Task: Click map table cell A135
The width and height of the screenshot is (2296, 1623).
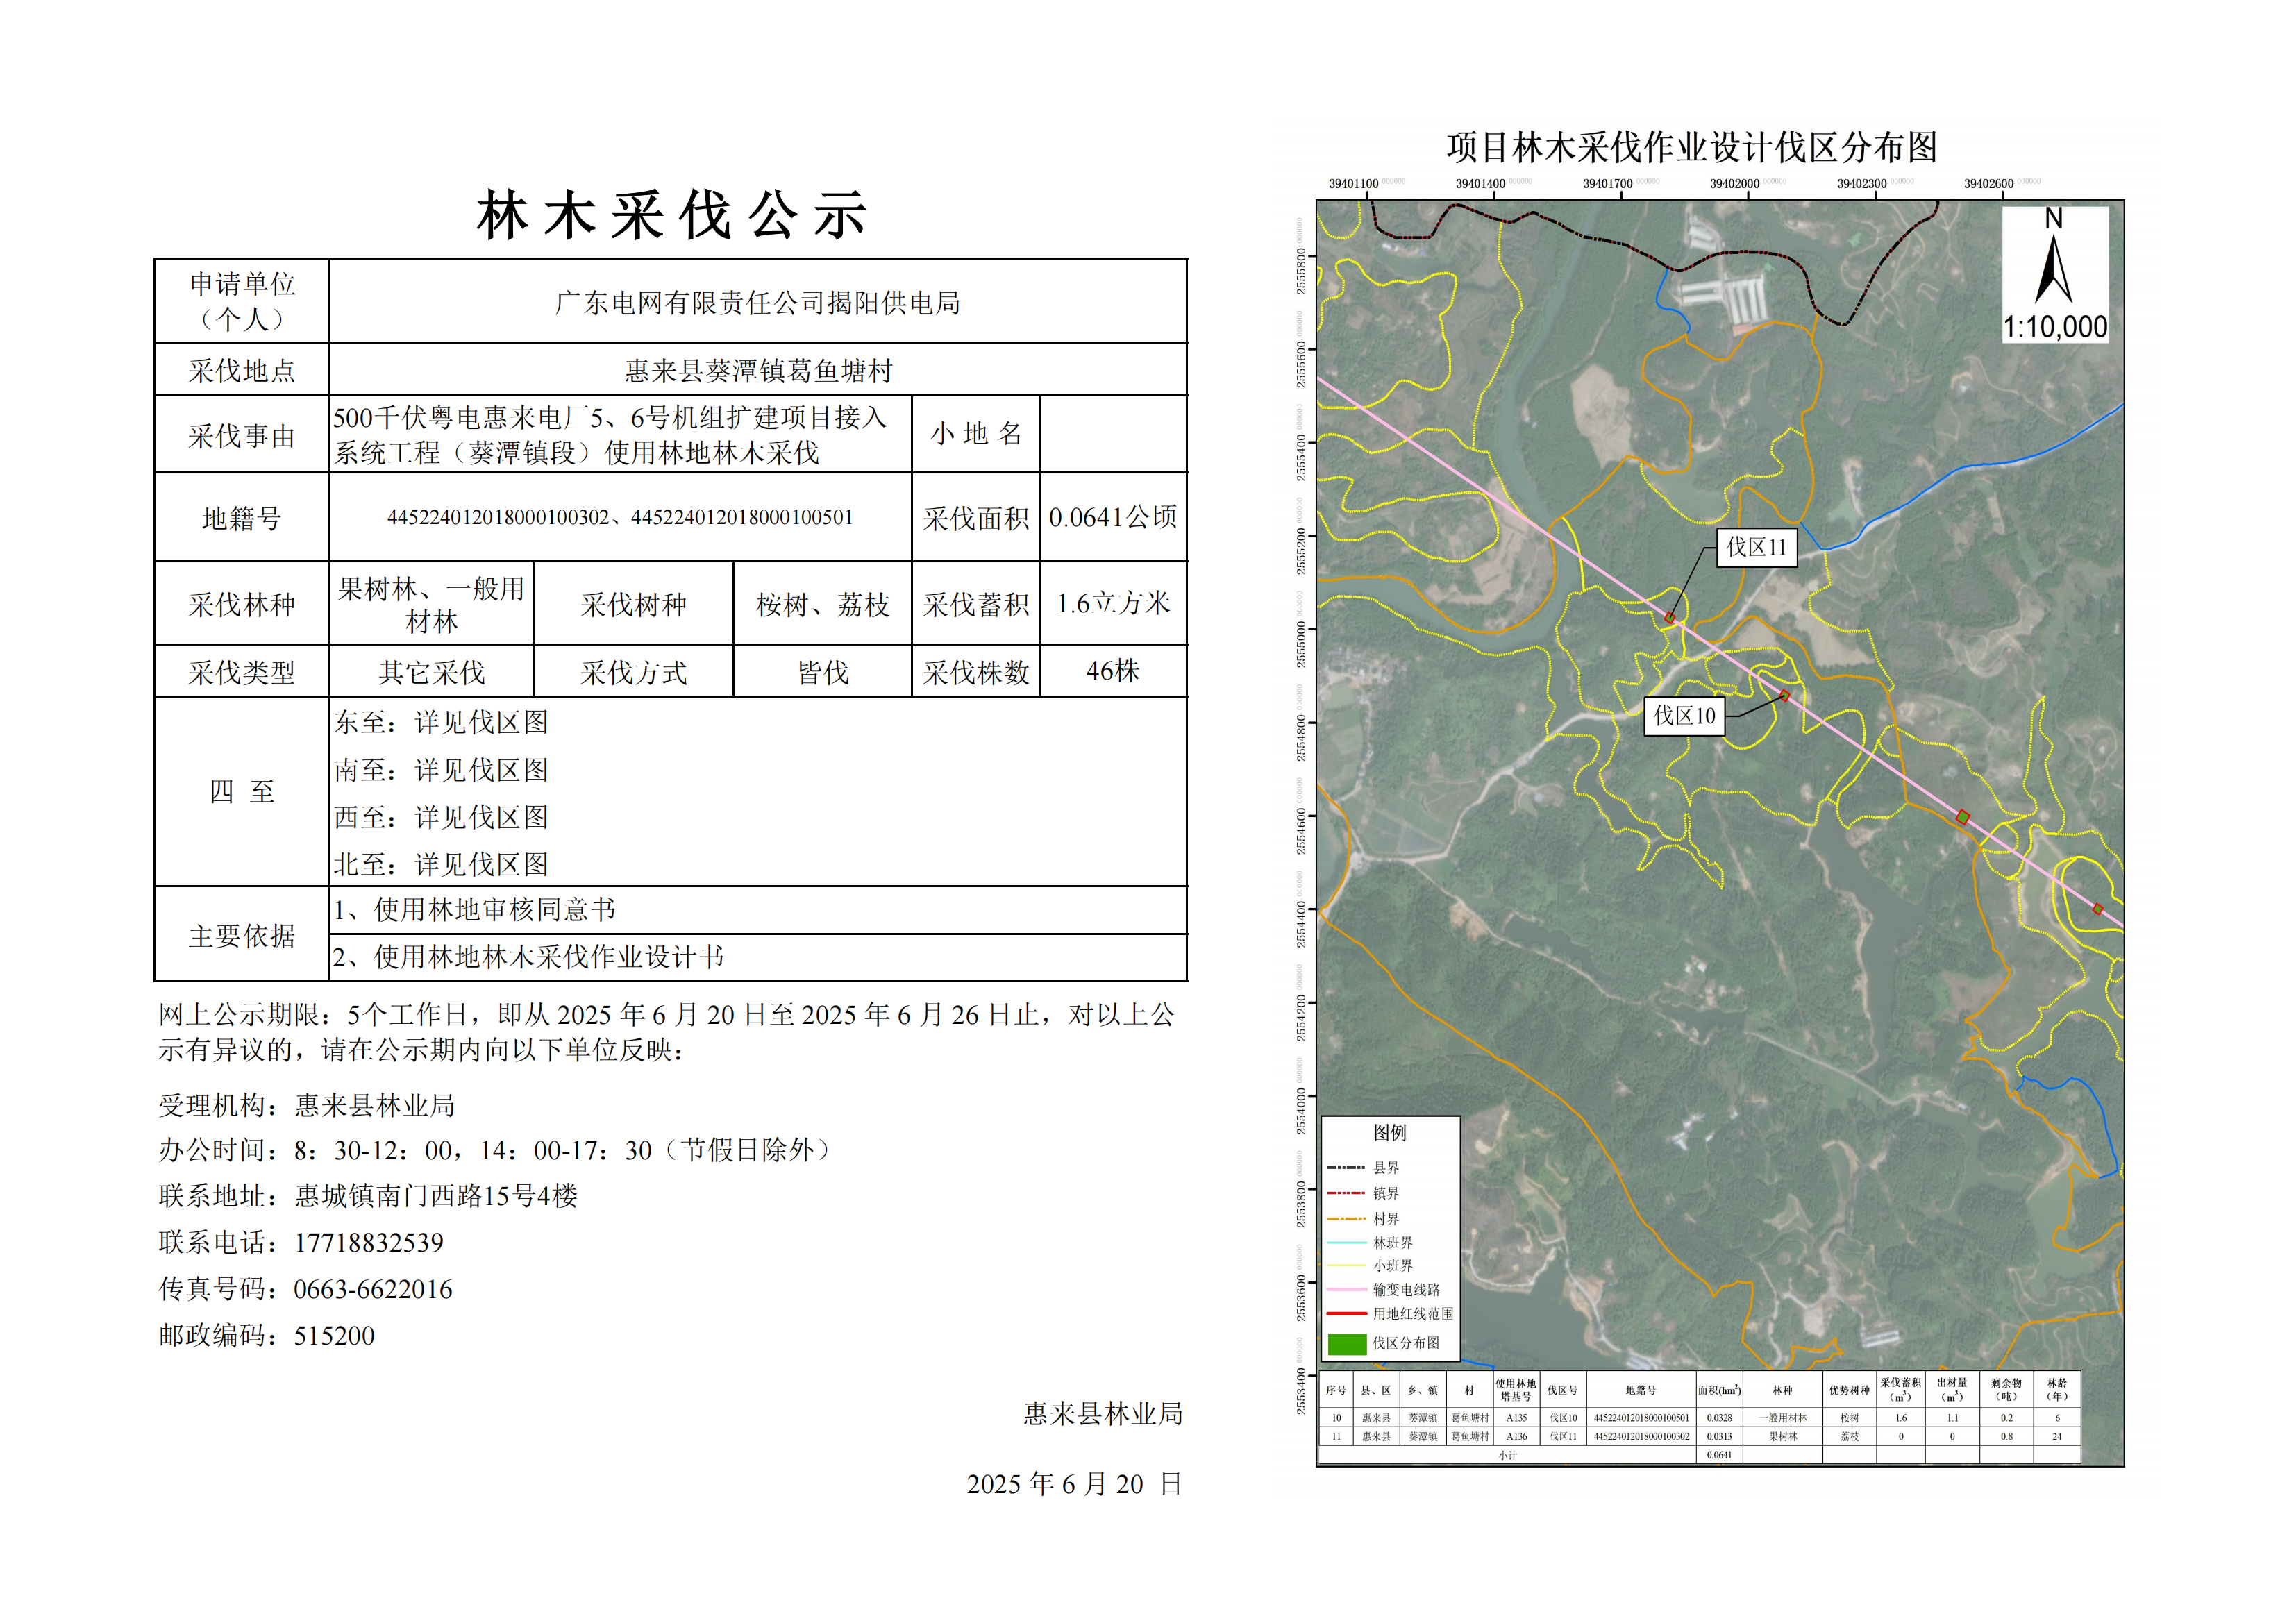Action: [x=1517, y=1418]
